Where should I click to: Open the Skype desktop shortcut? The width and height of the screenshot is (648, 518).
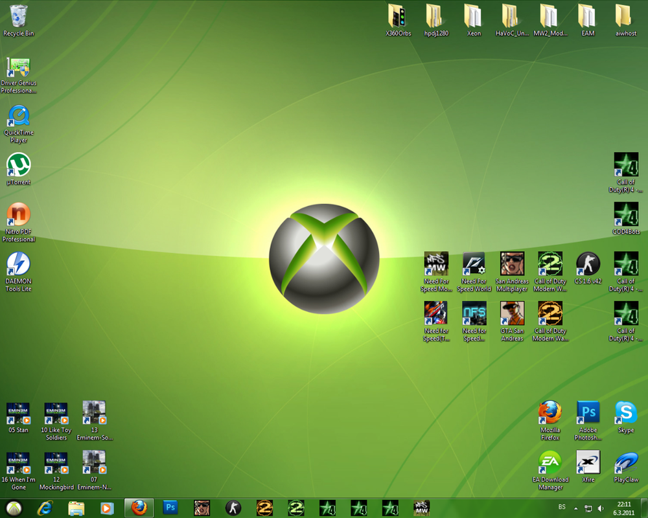pos(625,412)
